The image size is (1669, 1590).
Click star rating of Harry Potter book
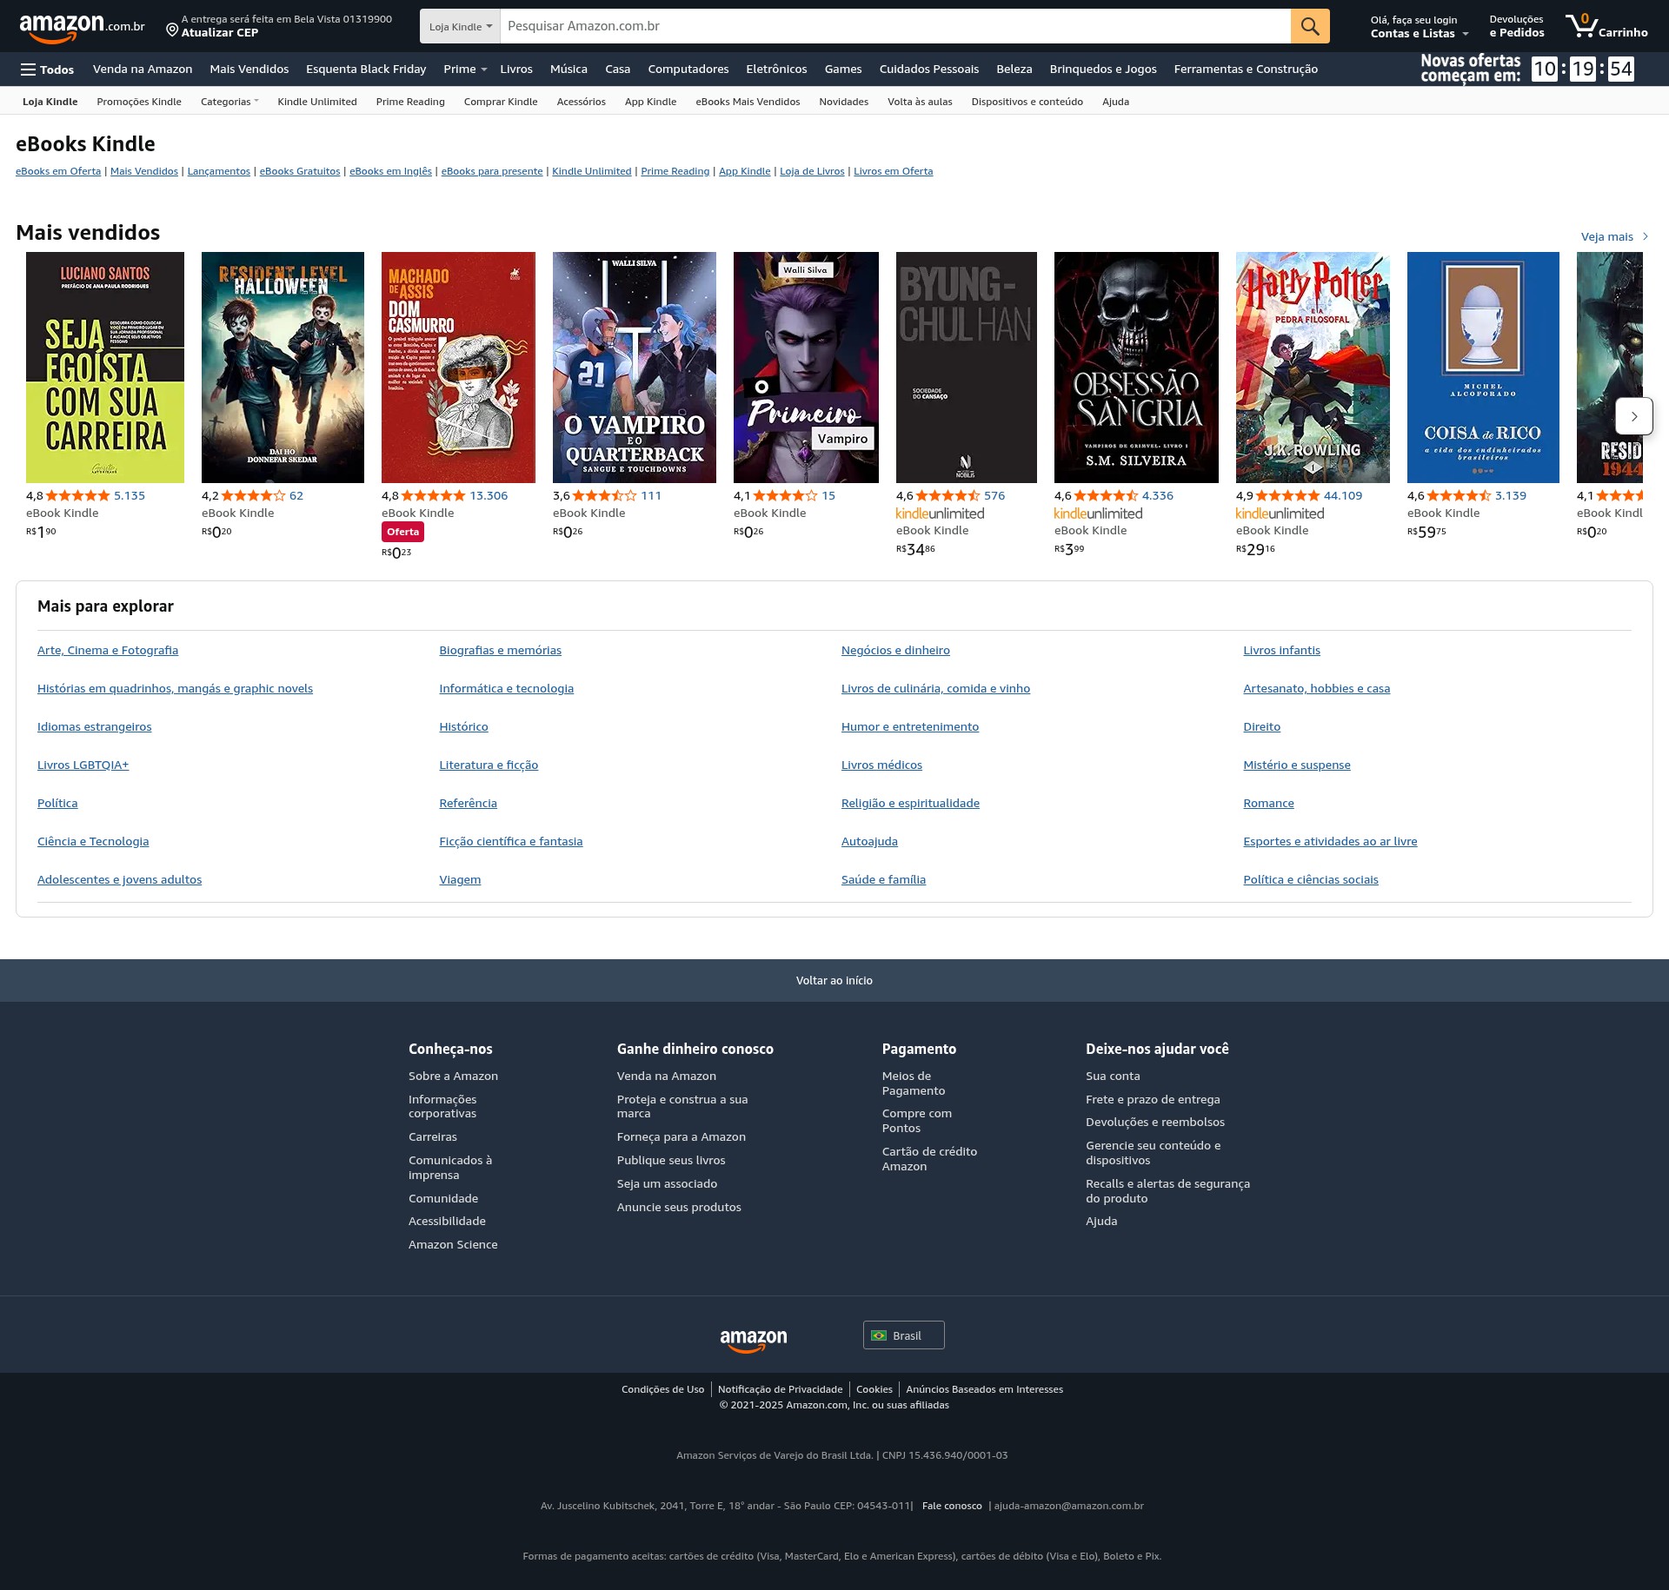[1287, 496]
